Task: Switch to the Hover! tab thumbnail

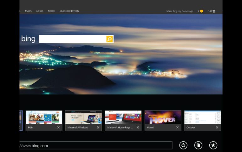Action: (x=163, y=118)
